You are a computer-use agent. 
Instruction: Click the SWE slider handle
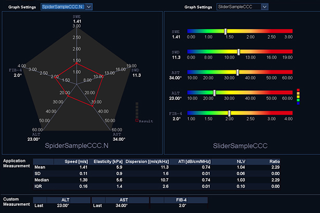pos(225,31)
